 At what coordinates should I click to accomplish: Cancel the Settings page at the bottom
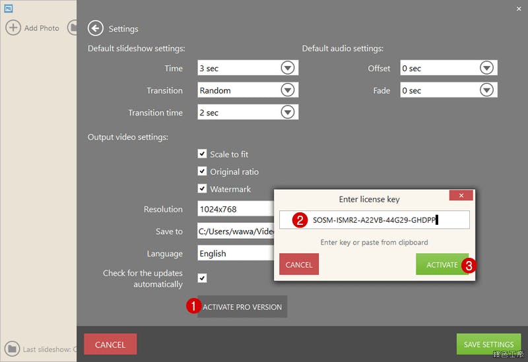[110, 344]
